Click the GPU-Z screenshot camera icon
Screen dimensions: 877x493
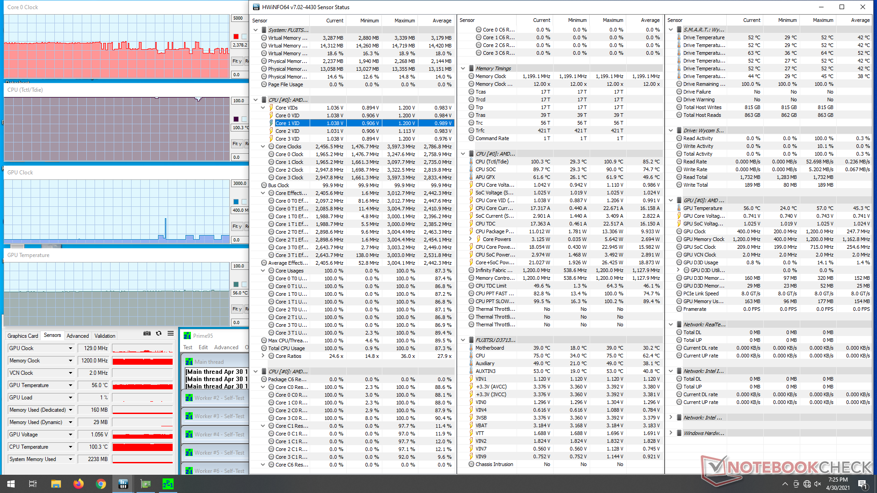click(147, 334)
